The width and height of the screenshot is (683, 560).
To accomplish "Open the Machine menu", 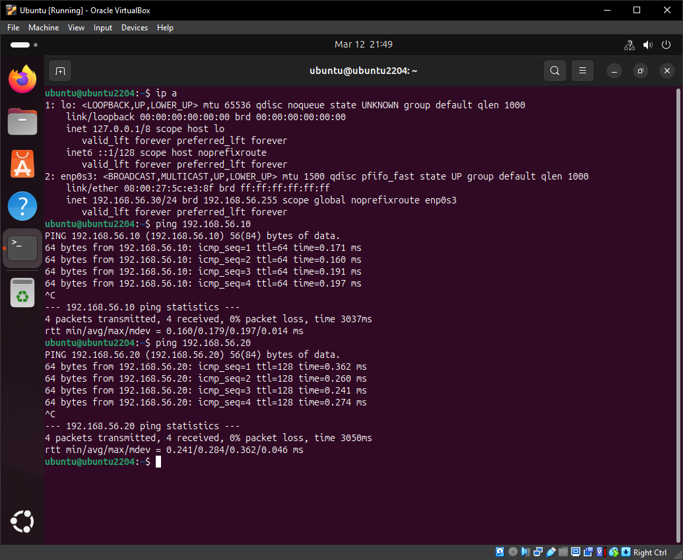I will coord(44,28).
